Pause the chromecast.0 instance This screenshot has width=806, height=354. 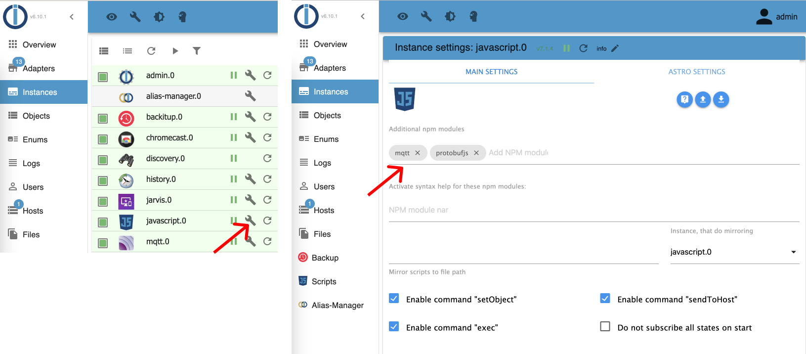click(234, 137)
